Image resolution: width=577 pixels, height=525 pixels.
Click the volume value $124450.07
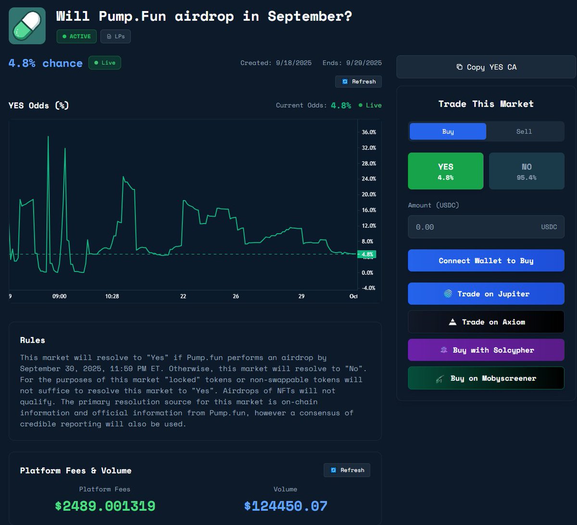click(286, 506)
